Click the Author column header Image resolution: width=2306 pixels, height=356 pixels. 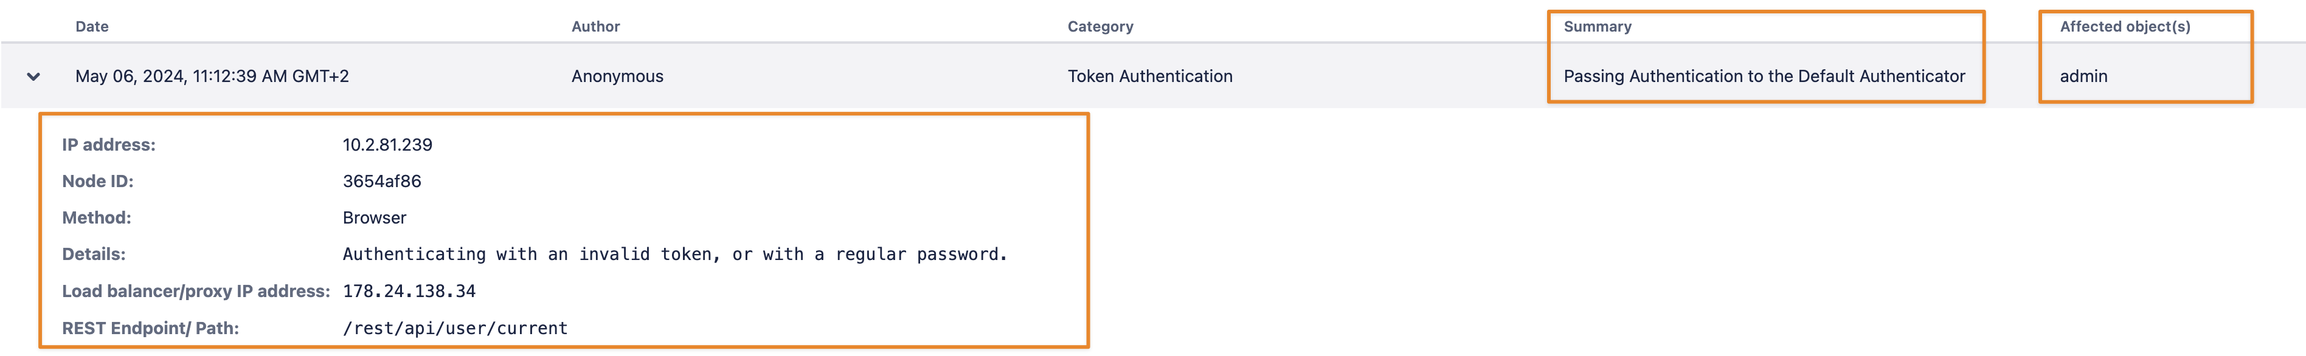(x=595, y=27)
